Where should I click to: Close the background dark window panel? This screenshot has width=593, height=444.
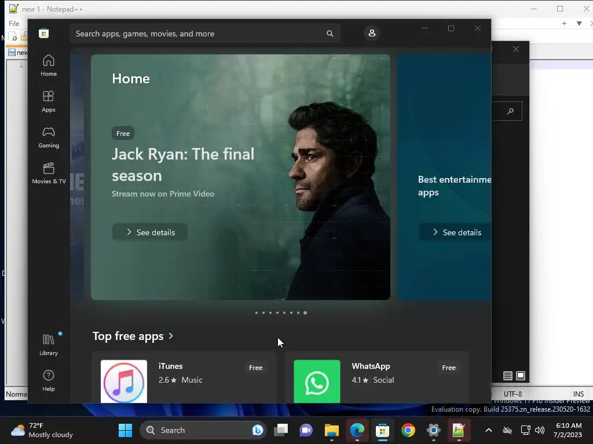coord(516,50)
